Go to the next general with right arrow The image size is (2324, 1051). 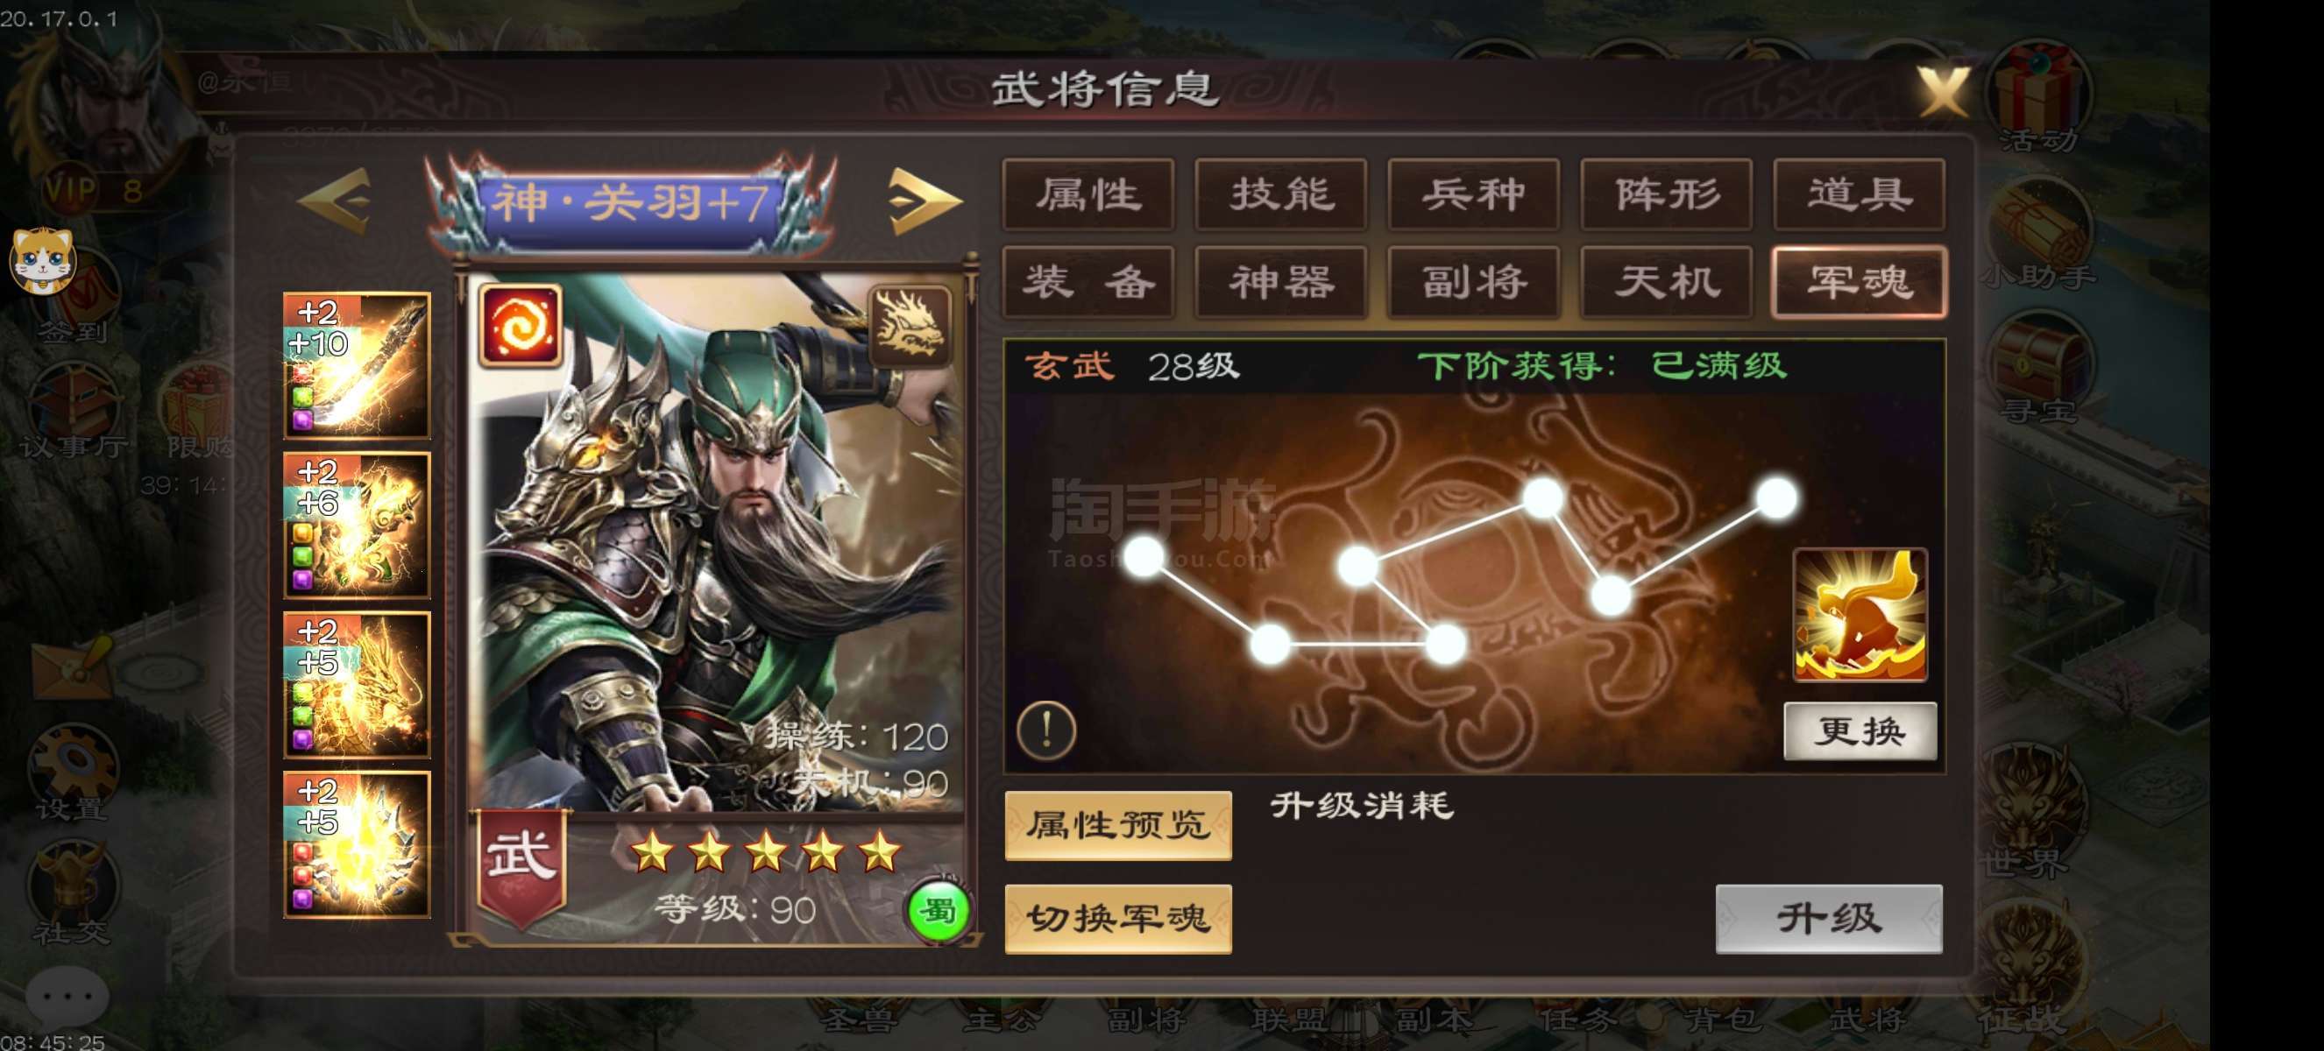[x=923, y=200]
